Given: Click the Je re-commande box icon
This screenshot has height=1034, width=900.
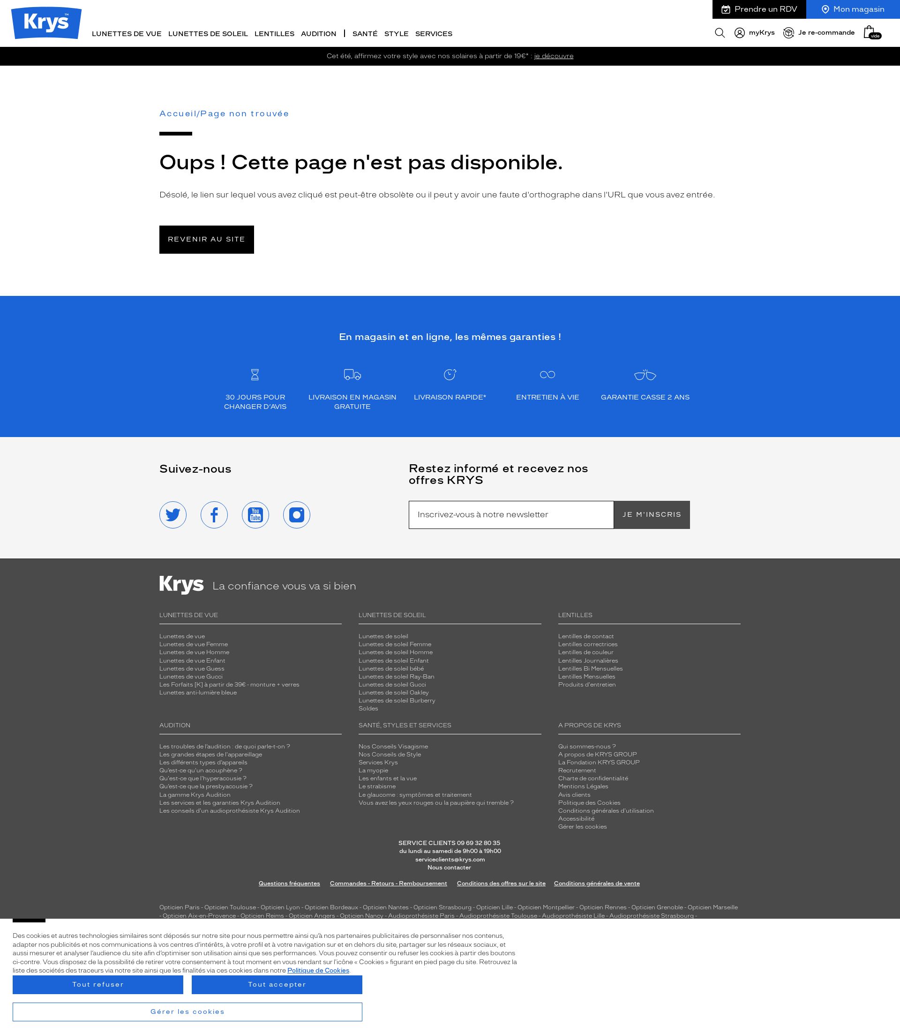Looking at the screenshot, I should pyautogui.click(x=788, y=33).
